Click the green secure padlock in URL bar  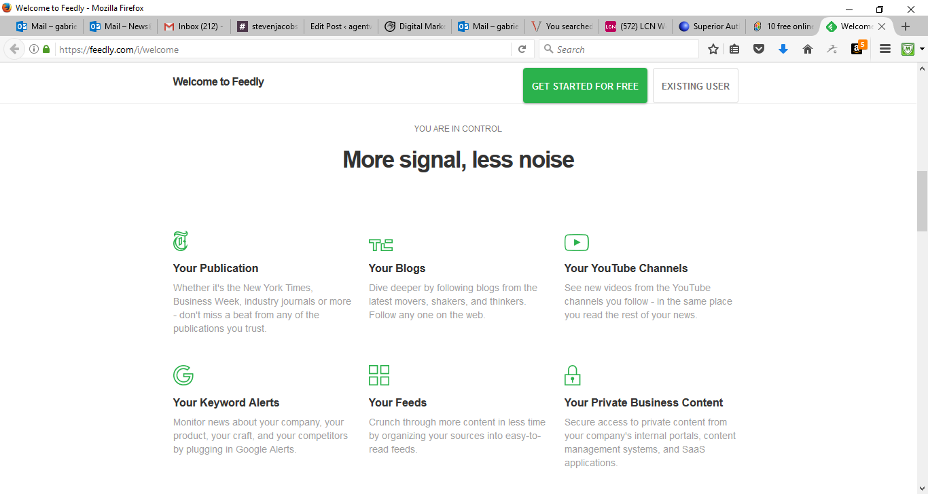46,49
